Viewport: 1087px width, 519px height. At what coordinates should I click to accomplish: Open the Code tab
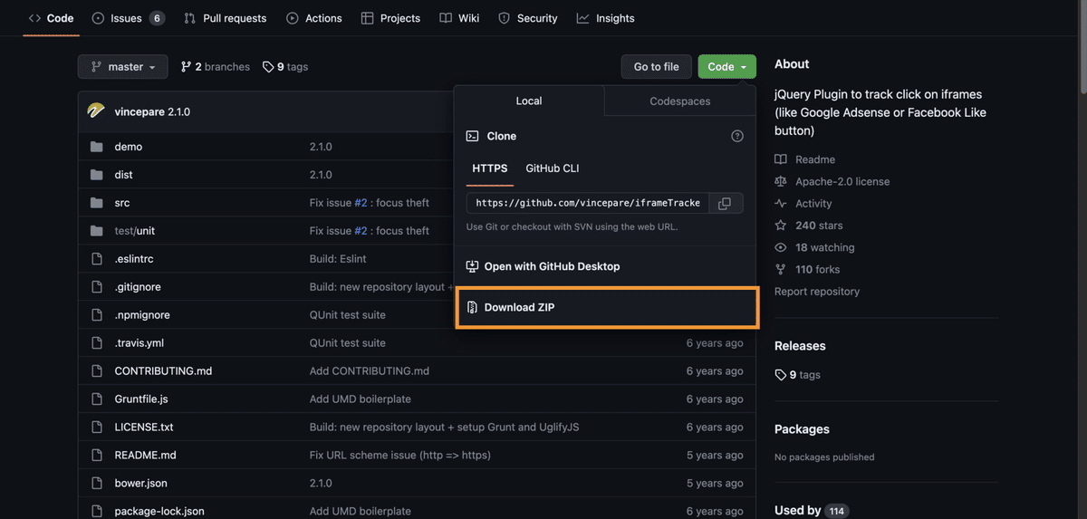point(51,18)
